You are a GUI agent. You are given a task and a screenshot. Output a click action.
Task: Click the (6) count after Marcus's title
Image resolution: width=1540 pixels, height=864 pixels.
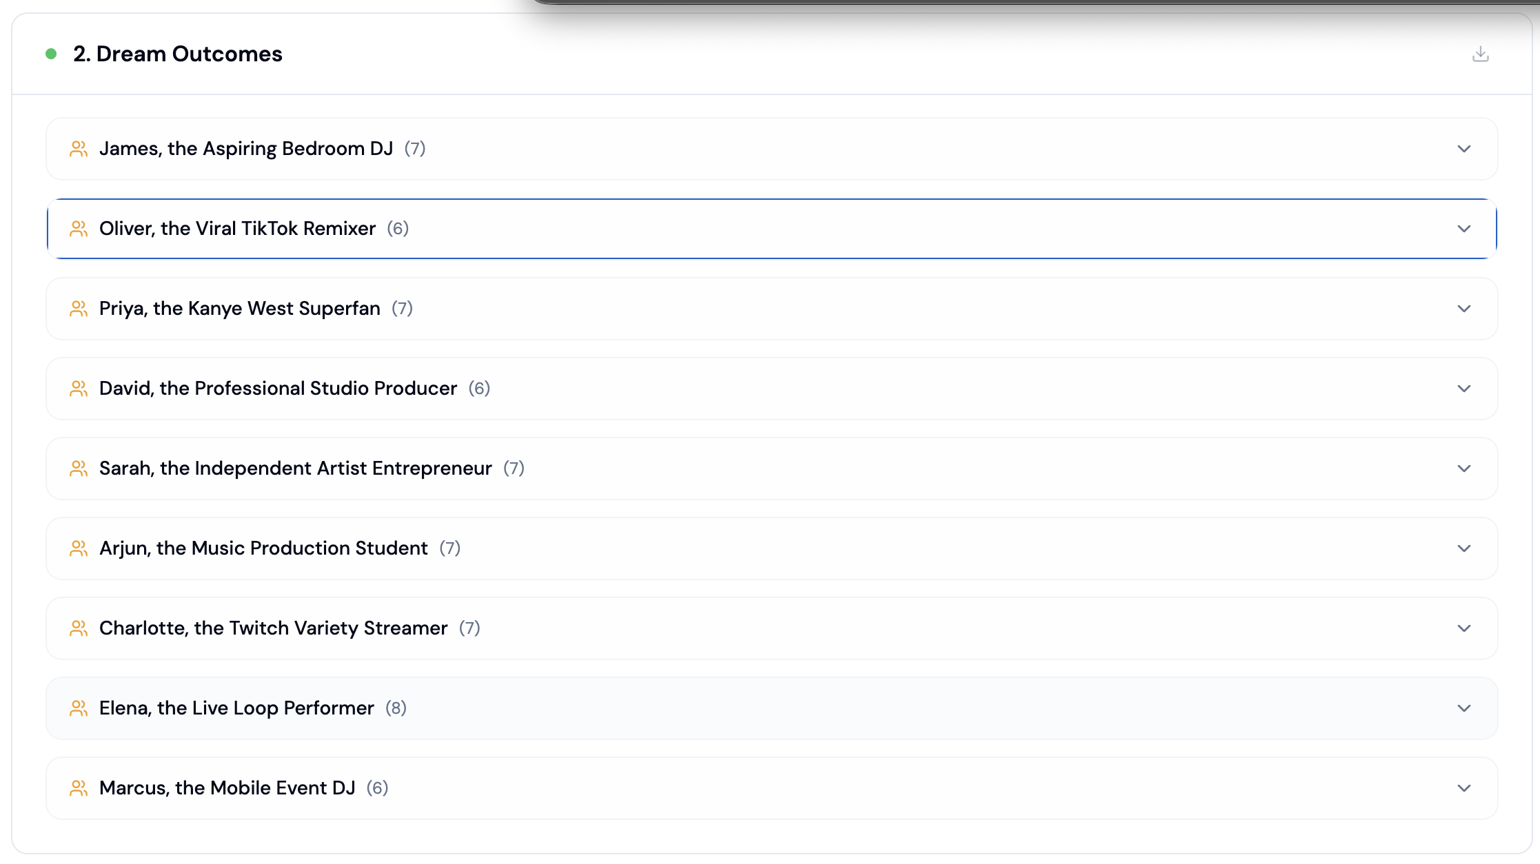(x=377, y=788)
